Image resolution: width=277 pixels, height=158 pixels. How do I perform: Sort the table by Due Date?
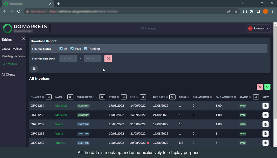click(167, 97)
